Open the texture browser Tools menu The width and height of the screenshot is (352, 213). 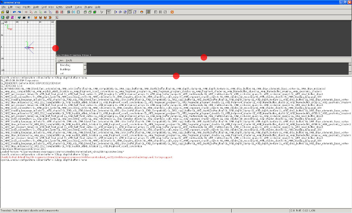click(69, 60)
